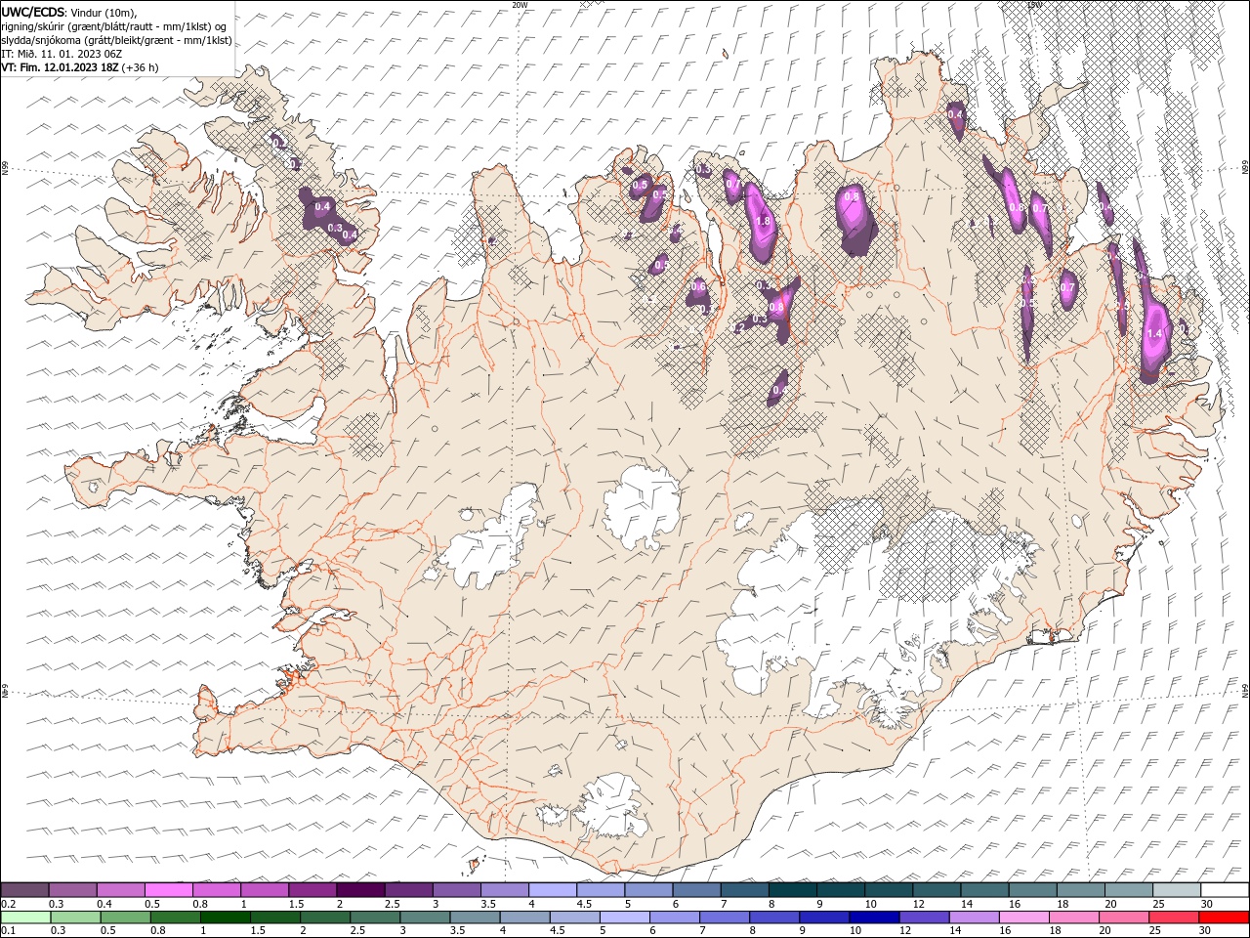Click the '30' label under the lower legend
Image resolution: width=1250 pixels, height=938 pixels.
(1203, 931)
